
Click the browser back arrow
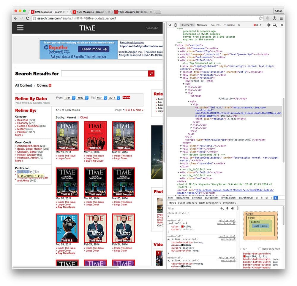16,18
